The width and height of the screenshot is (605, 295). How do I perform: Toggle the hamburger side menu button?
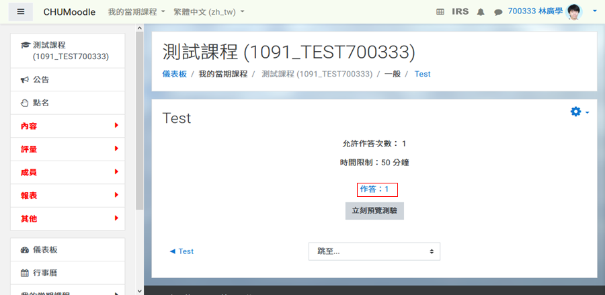pyautogui.click(x=21, y=11)
